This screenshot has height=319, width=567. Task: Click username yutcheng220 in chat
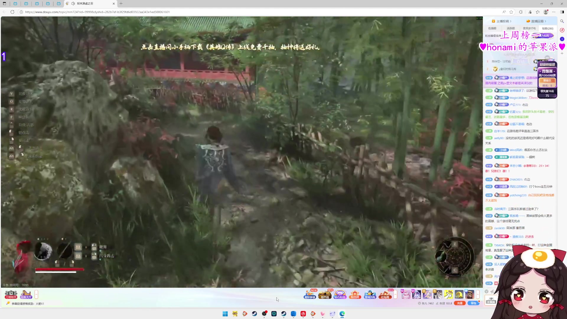(518, 195)
